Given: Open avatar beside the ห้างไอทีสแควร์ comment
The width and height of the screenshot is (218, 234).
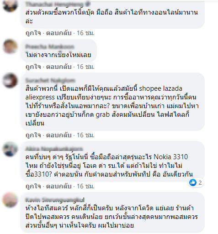Looking at the screenshot, I should (10, 200).
